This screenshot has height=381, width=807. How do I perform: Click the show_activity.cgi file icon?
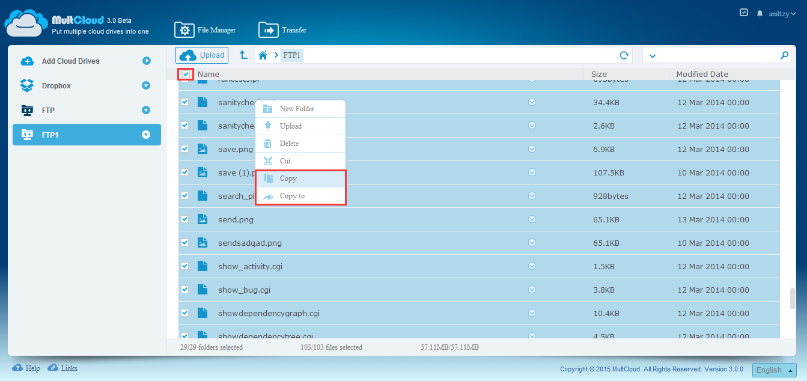tap(203, 266)
